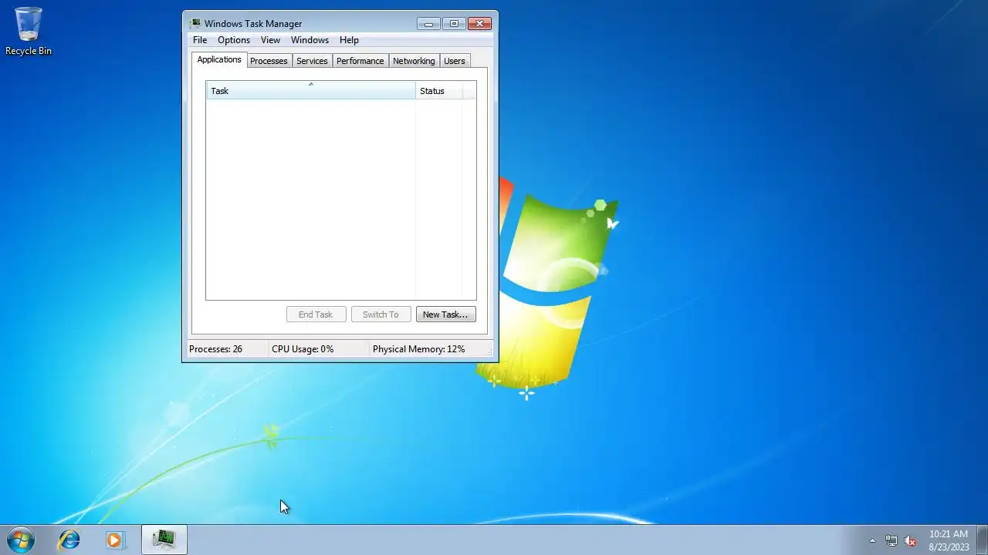Click the CPU Usage: 0% status text
The width and height of the screenshot is (988, 555).
point(303,349)
